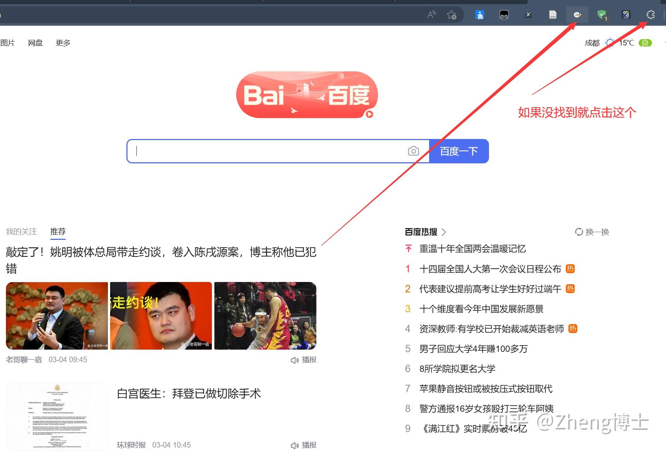Click the 15℃ temperature reading

[x=626, y=43]
